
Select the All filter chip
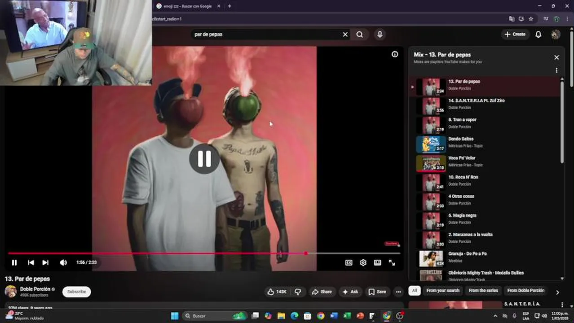[x=415, y=291]
